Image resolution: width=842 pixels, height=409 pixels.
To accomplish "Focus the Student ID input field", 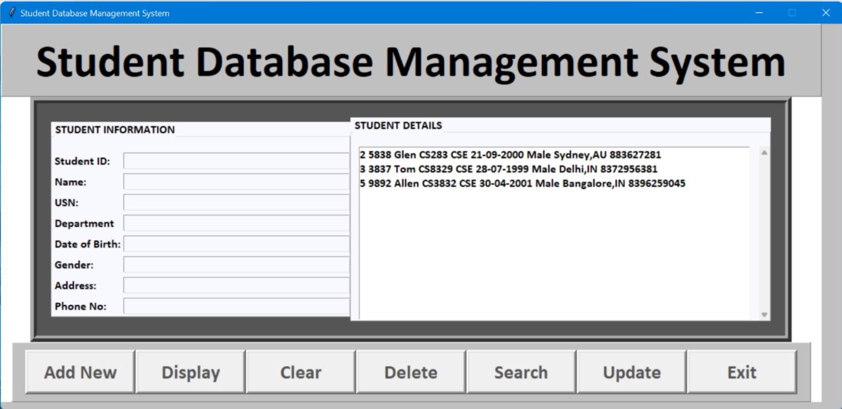I will (x=237, y=161).
